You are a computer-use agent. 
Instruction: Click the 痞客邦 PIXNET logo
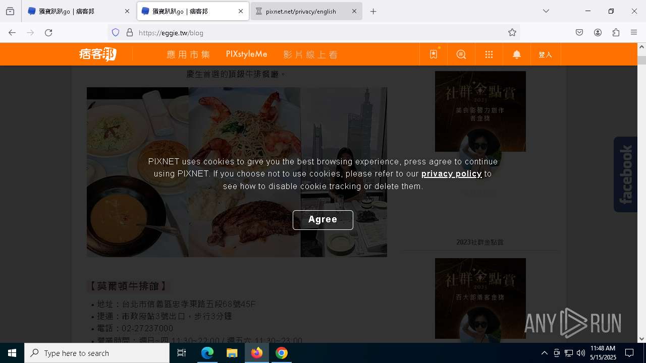(98, 54)
